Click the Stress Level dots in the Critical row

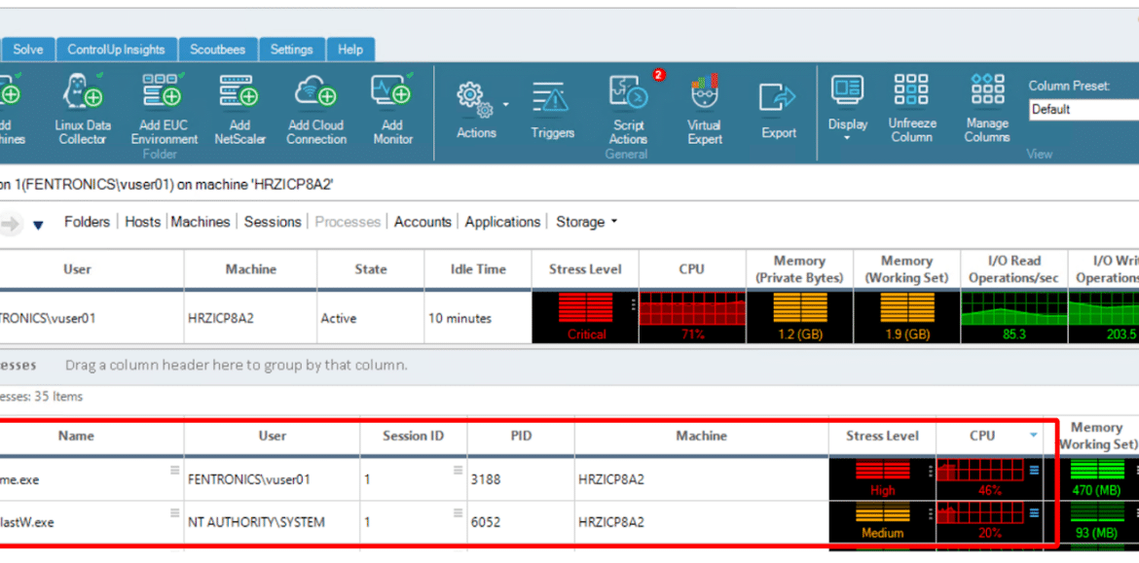pyautogui.click(x=634, y=304)
